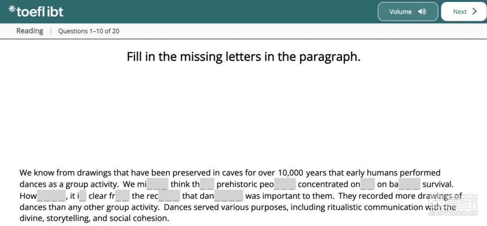
Task: Select the Reading section label
Action: [30, 31]
